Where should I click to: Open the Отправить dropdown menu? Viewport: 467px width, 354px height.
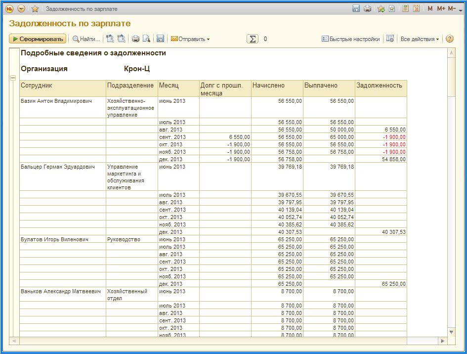pos(190,39)
